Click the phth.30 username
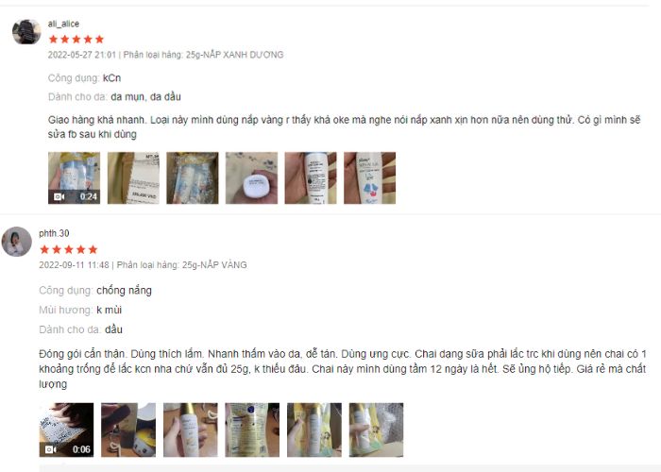The image size is (661, 472). [54, 233]
